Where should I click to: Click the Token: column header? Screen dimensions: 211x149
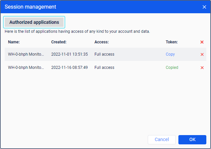tap(172, 42)
